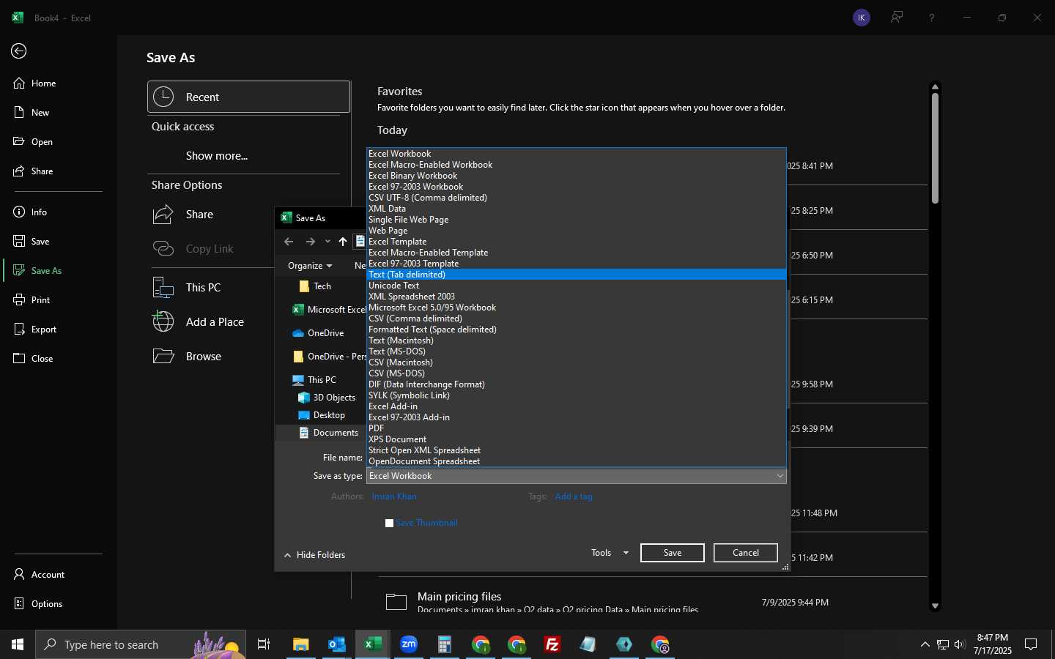Open Outlook from the taskbar
Viewport: 1055px width, 659px height.
336,644
